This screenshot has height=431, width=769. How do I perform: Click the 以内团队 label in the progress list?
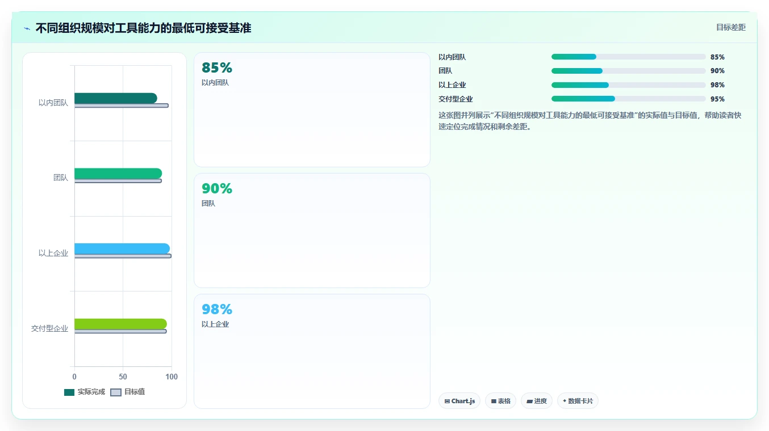point(452,57)
